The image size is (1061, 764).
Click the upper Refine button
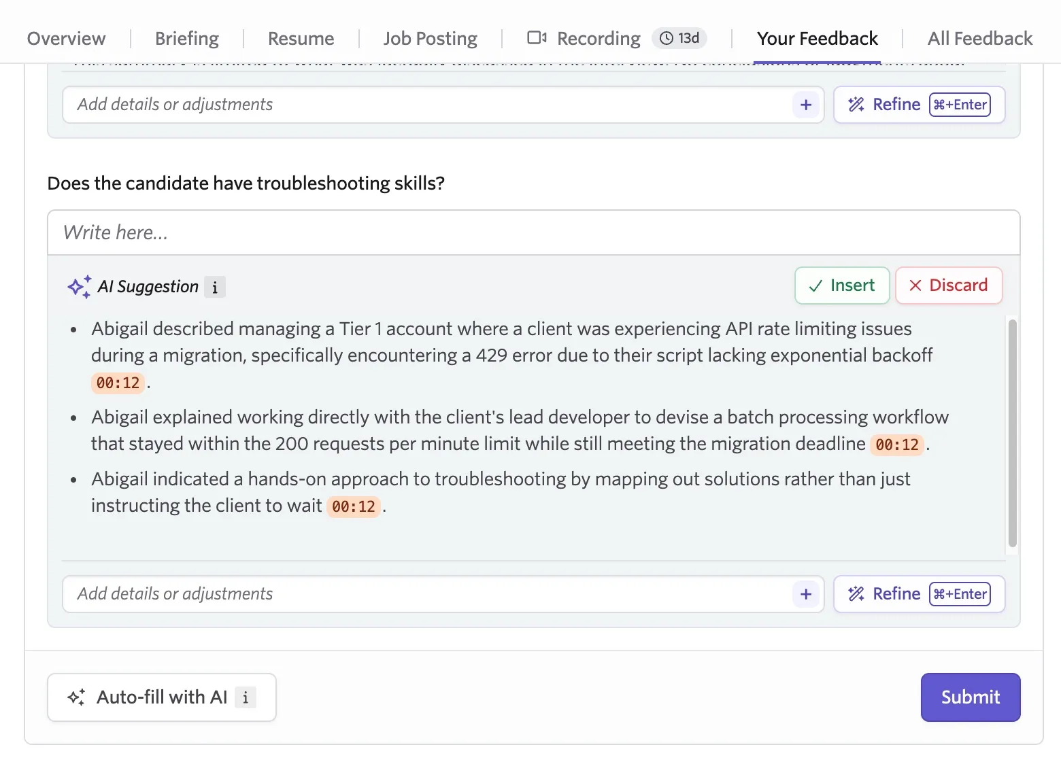coord(920,105)
